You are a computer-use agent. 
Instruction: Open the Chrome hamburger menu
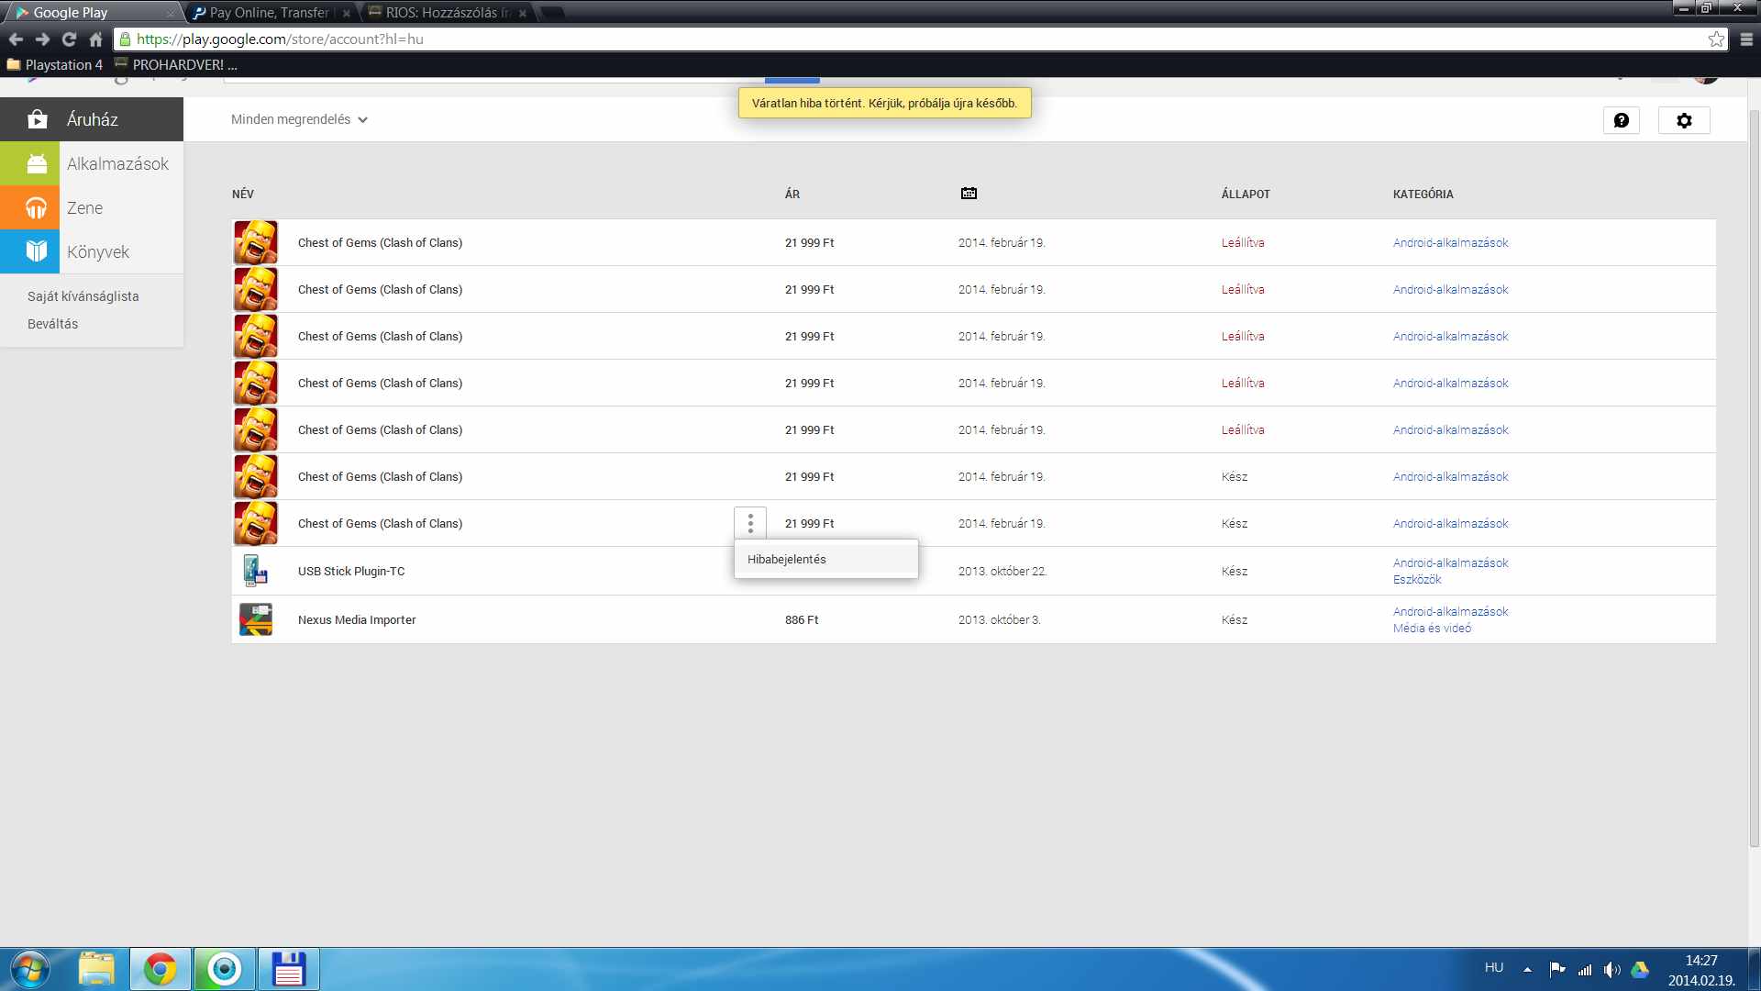(1746, 39)
